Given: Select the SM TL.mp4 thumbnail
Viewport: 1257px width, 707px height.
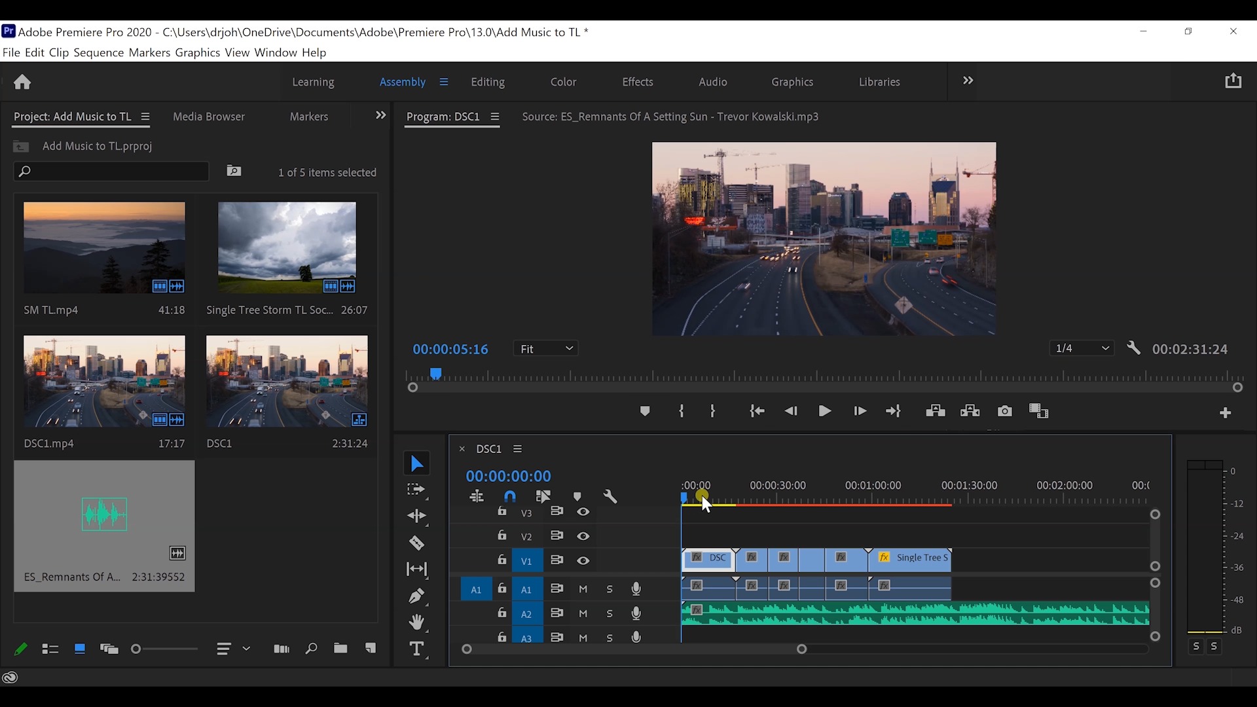Looking at the screenshot, I should click(x=105, y=247).
